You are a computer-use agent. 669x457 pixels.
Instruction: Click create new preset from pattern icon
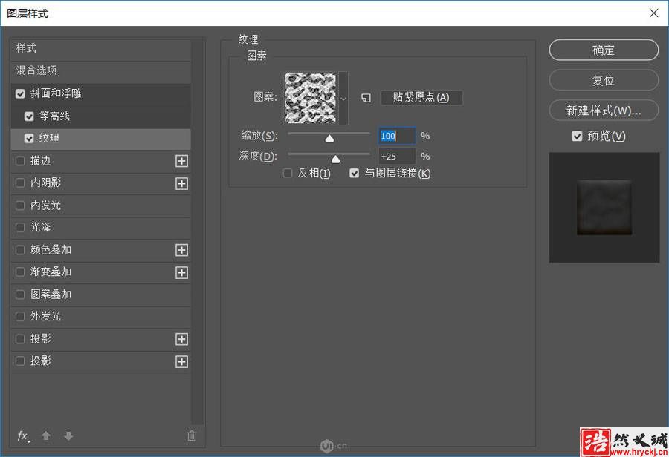coord(366,98)
